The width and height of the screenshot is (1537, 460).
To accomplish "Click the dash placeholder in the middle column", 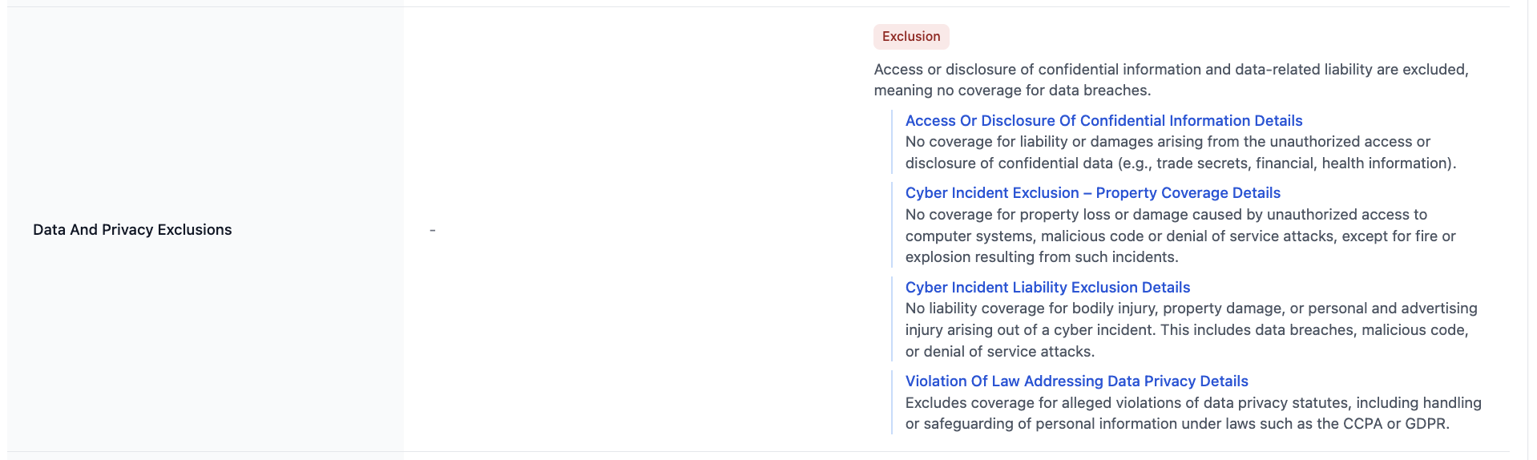I will click(x=433, y=230).
